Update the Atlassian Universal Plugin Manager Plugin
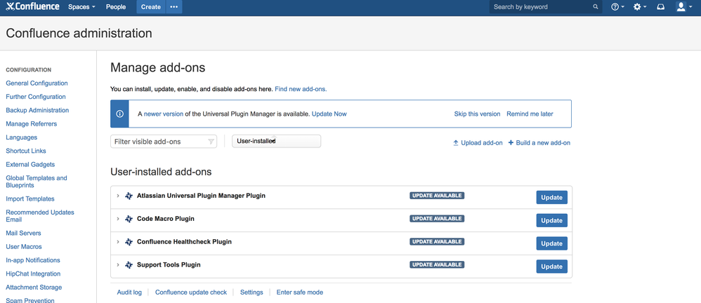 coord(551,197)
